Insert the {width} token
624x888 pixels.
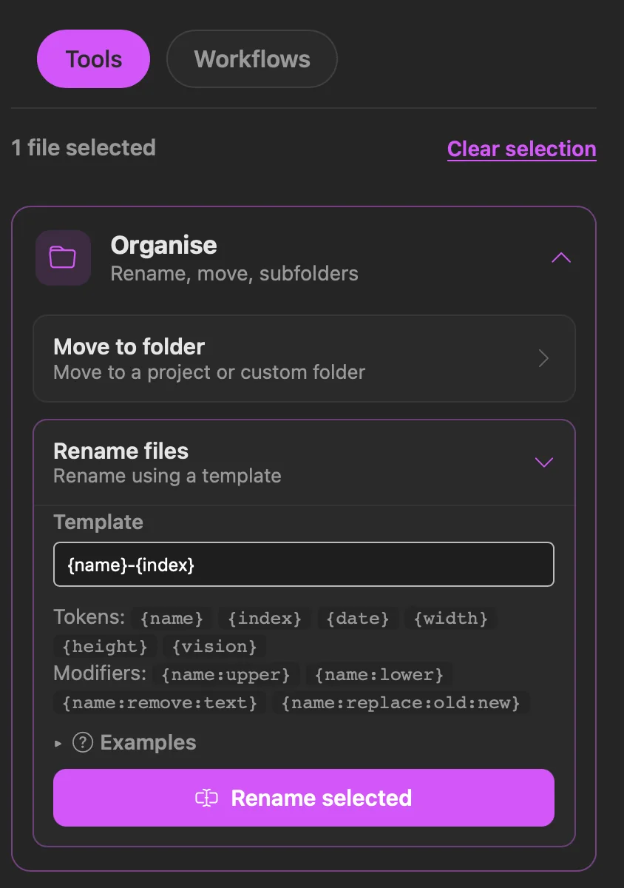coord(451,619)
